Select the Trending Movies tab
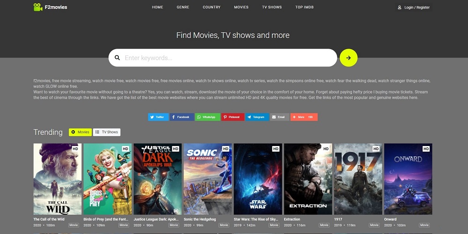The width and height of the screenshot is (468, 234). click(80, 132)
